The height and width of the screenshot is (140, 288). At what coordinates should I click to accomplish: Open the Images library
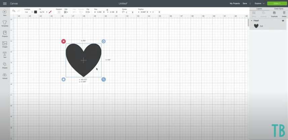pos(5,44)
